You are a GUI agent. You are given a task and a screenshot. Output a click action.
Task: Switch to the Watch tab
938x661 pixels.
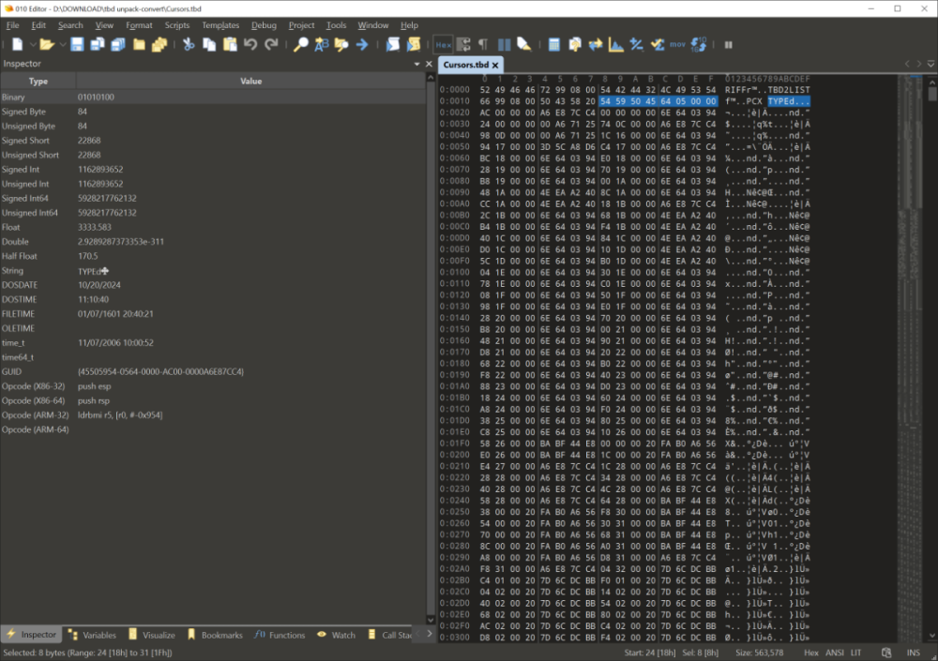click(336, 635)
